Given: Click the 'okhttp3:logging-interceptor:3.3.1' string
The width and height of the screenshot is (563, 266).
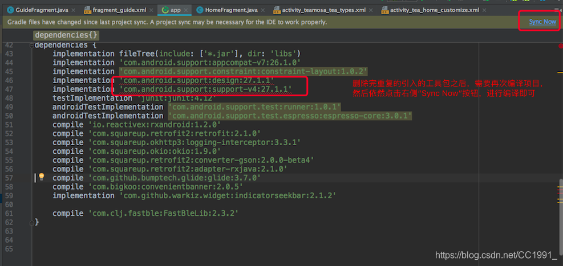Looking at the screenshot, I should [x=195, y=142].
